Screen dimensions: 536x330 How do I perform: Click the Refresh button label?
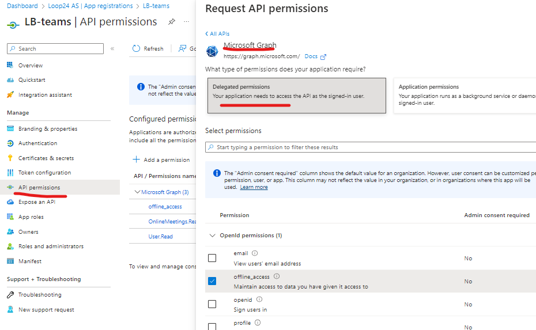pos(153,48)
